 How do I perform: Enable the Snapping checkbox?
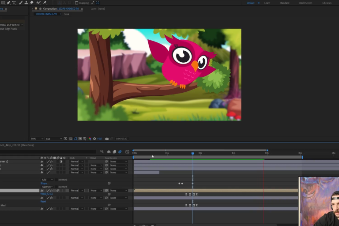point(76,3)
